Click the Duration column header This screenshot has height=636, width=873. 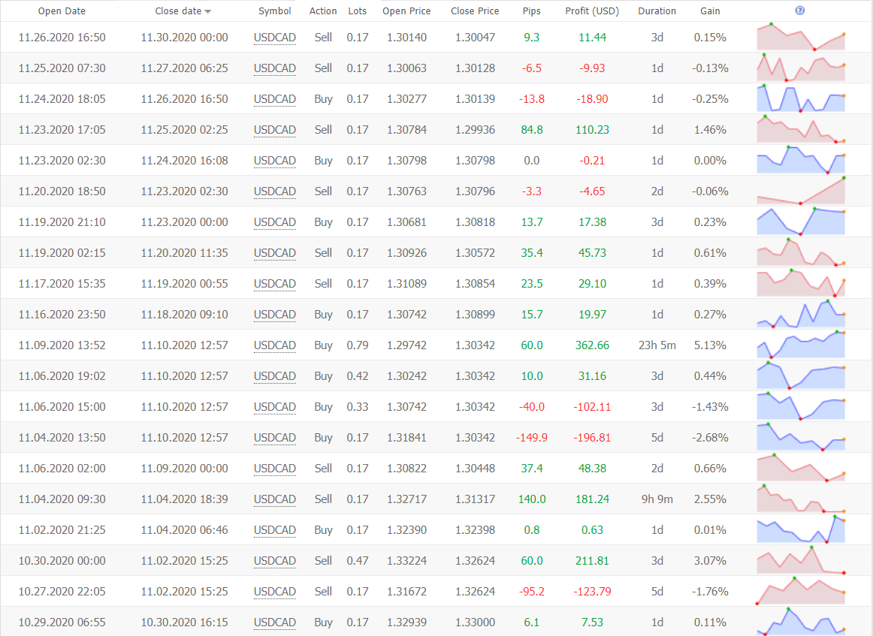point(657,11)
